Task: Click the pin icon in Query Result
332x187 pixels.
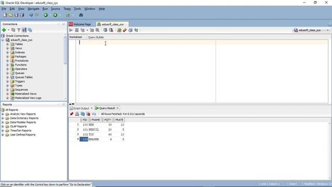Action: point(72,114)
